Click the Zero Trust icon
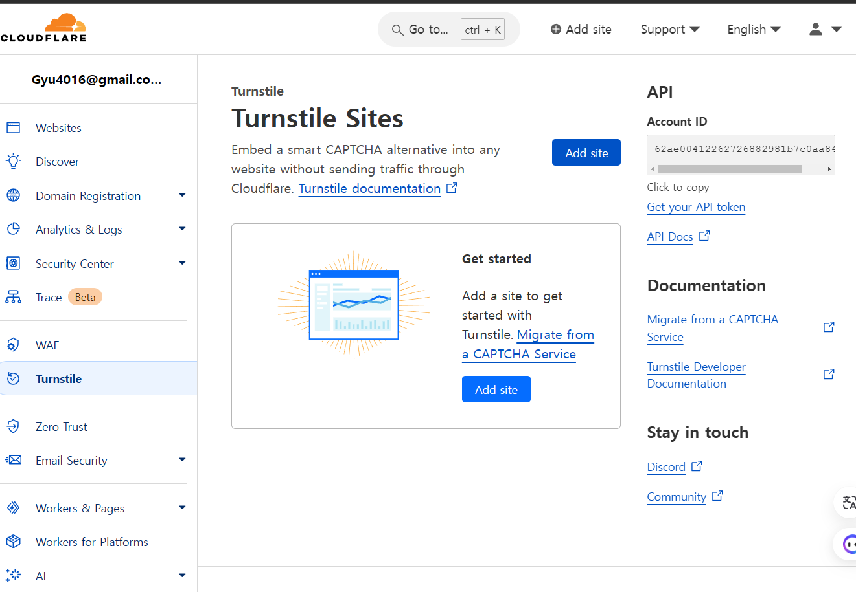The image size is (856, 592). (13, 426)
